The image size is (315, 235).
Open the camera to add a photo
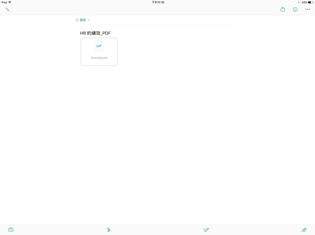[x=11, y=230]
